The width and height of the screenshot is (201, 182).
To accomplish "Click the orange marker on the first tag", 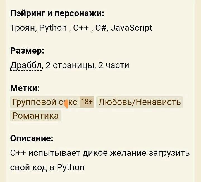I will pos(66,104).
